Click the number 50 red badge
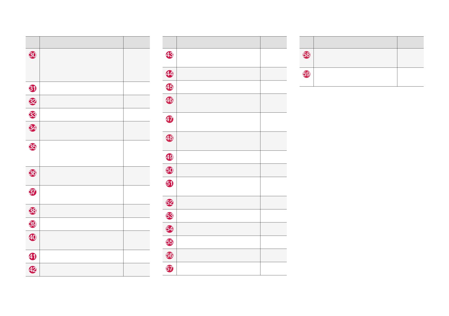The height and width of the screenshot is (316, 449). pyautogui.click(x=170, y=170)
